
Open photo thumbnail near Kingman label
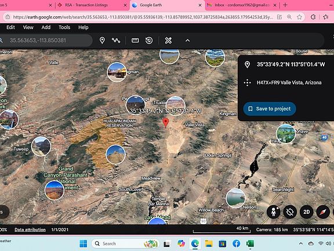coord(117,72)
